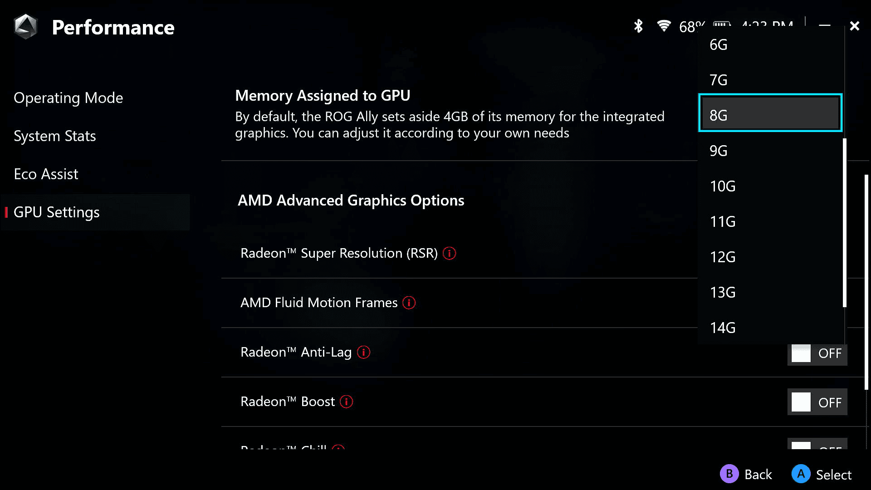Click the ROG Armoury Crate logo icon
The width and height of the screenshot is (871, 490).
tap(25, 27)
